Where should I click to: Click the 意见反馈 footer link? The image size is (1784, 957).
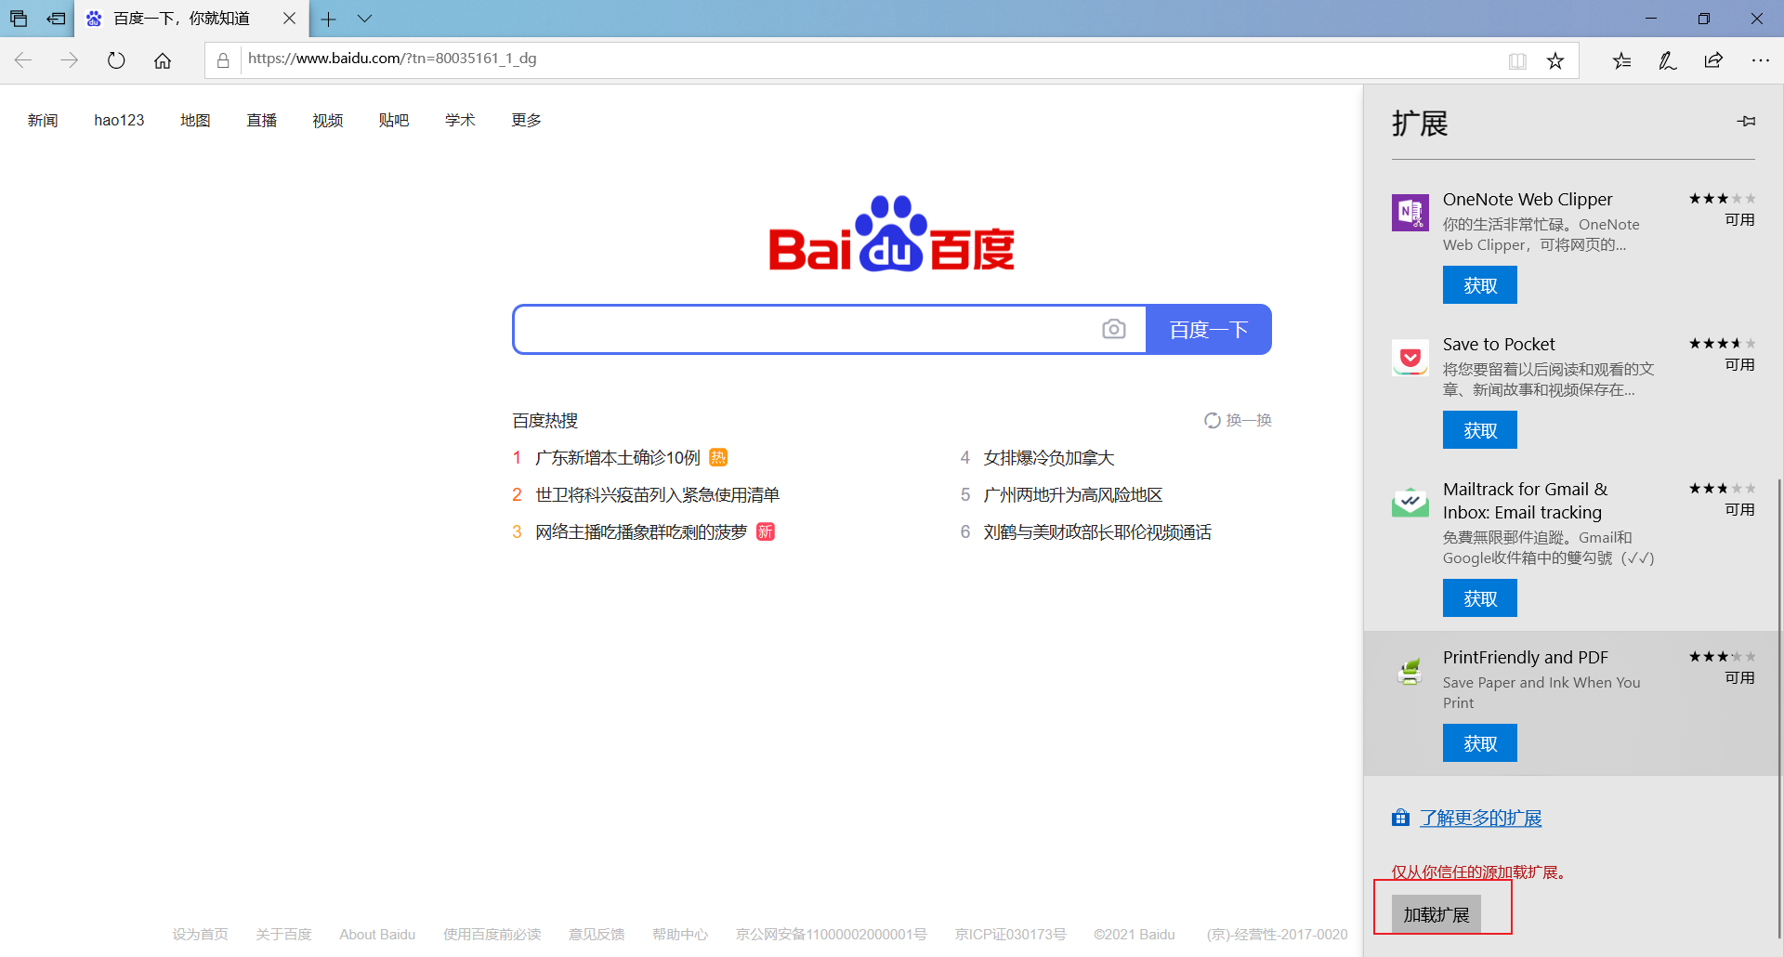[597, 935]
